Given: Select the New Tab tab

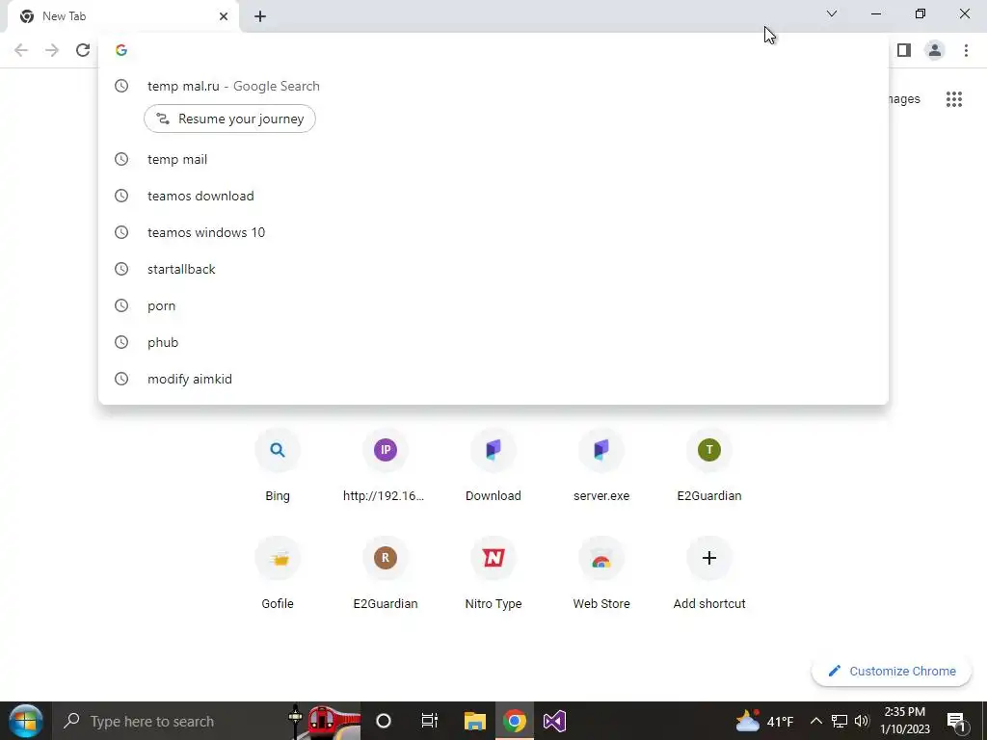Looking at the screenshot, I should 122,16.
